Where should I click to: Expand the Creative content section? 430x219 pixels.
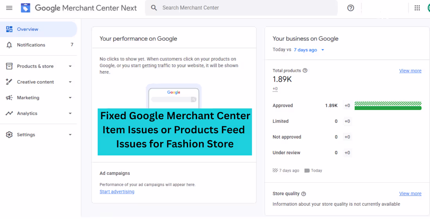(x=70, y=82)
